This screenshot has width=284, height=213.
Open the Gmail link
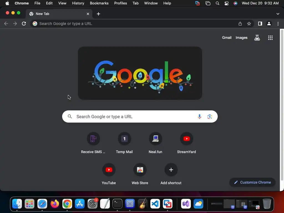coord(227,38)
